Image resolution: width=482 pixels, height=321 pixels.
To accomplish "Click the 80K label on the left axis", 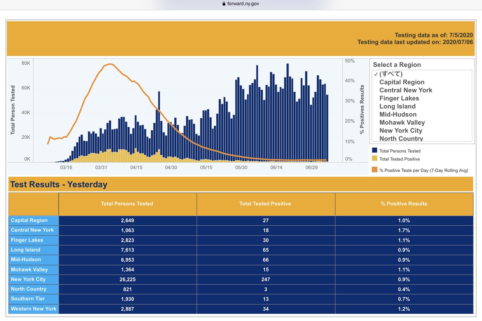I will click(25, 63).
